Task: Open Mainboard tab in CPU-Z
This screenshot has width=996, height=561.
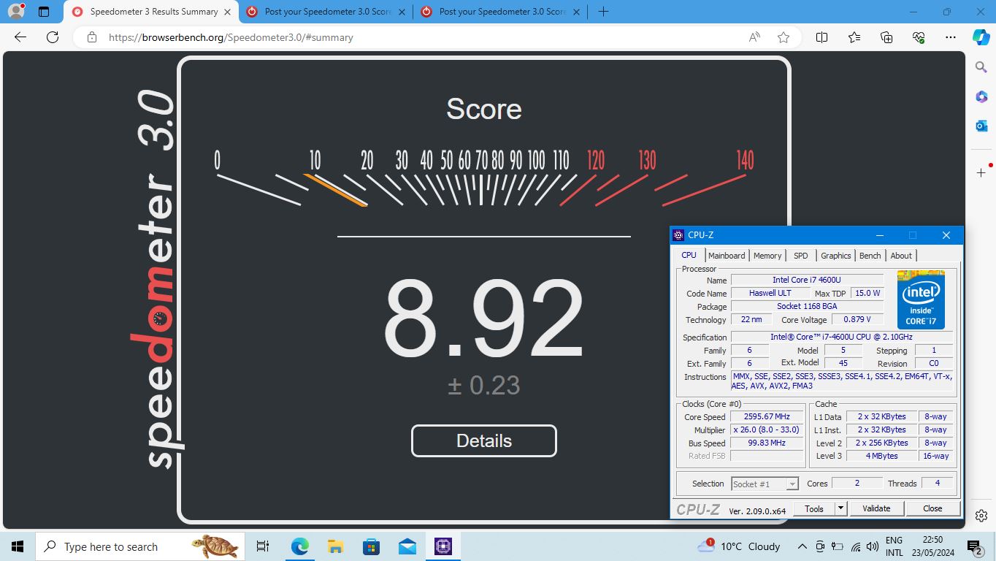Action: click(x=727, y=256)
